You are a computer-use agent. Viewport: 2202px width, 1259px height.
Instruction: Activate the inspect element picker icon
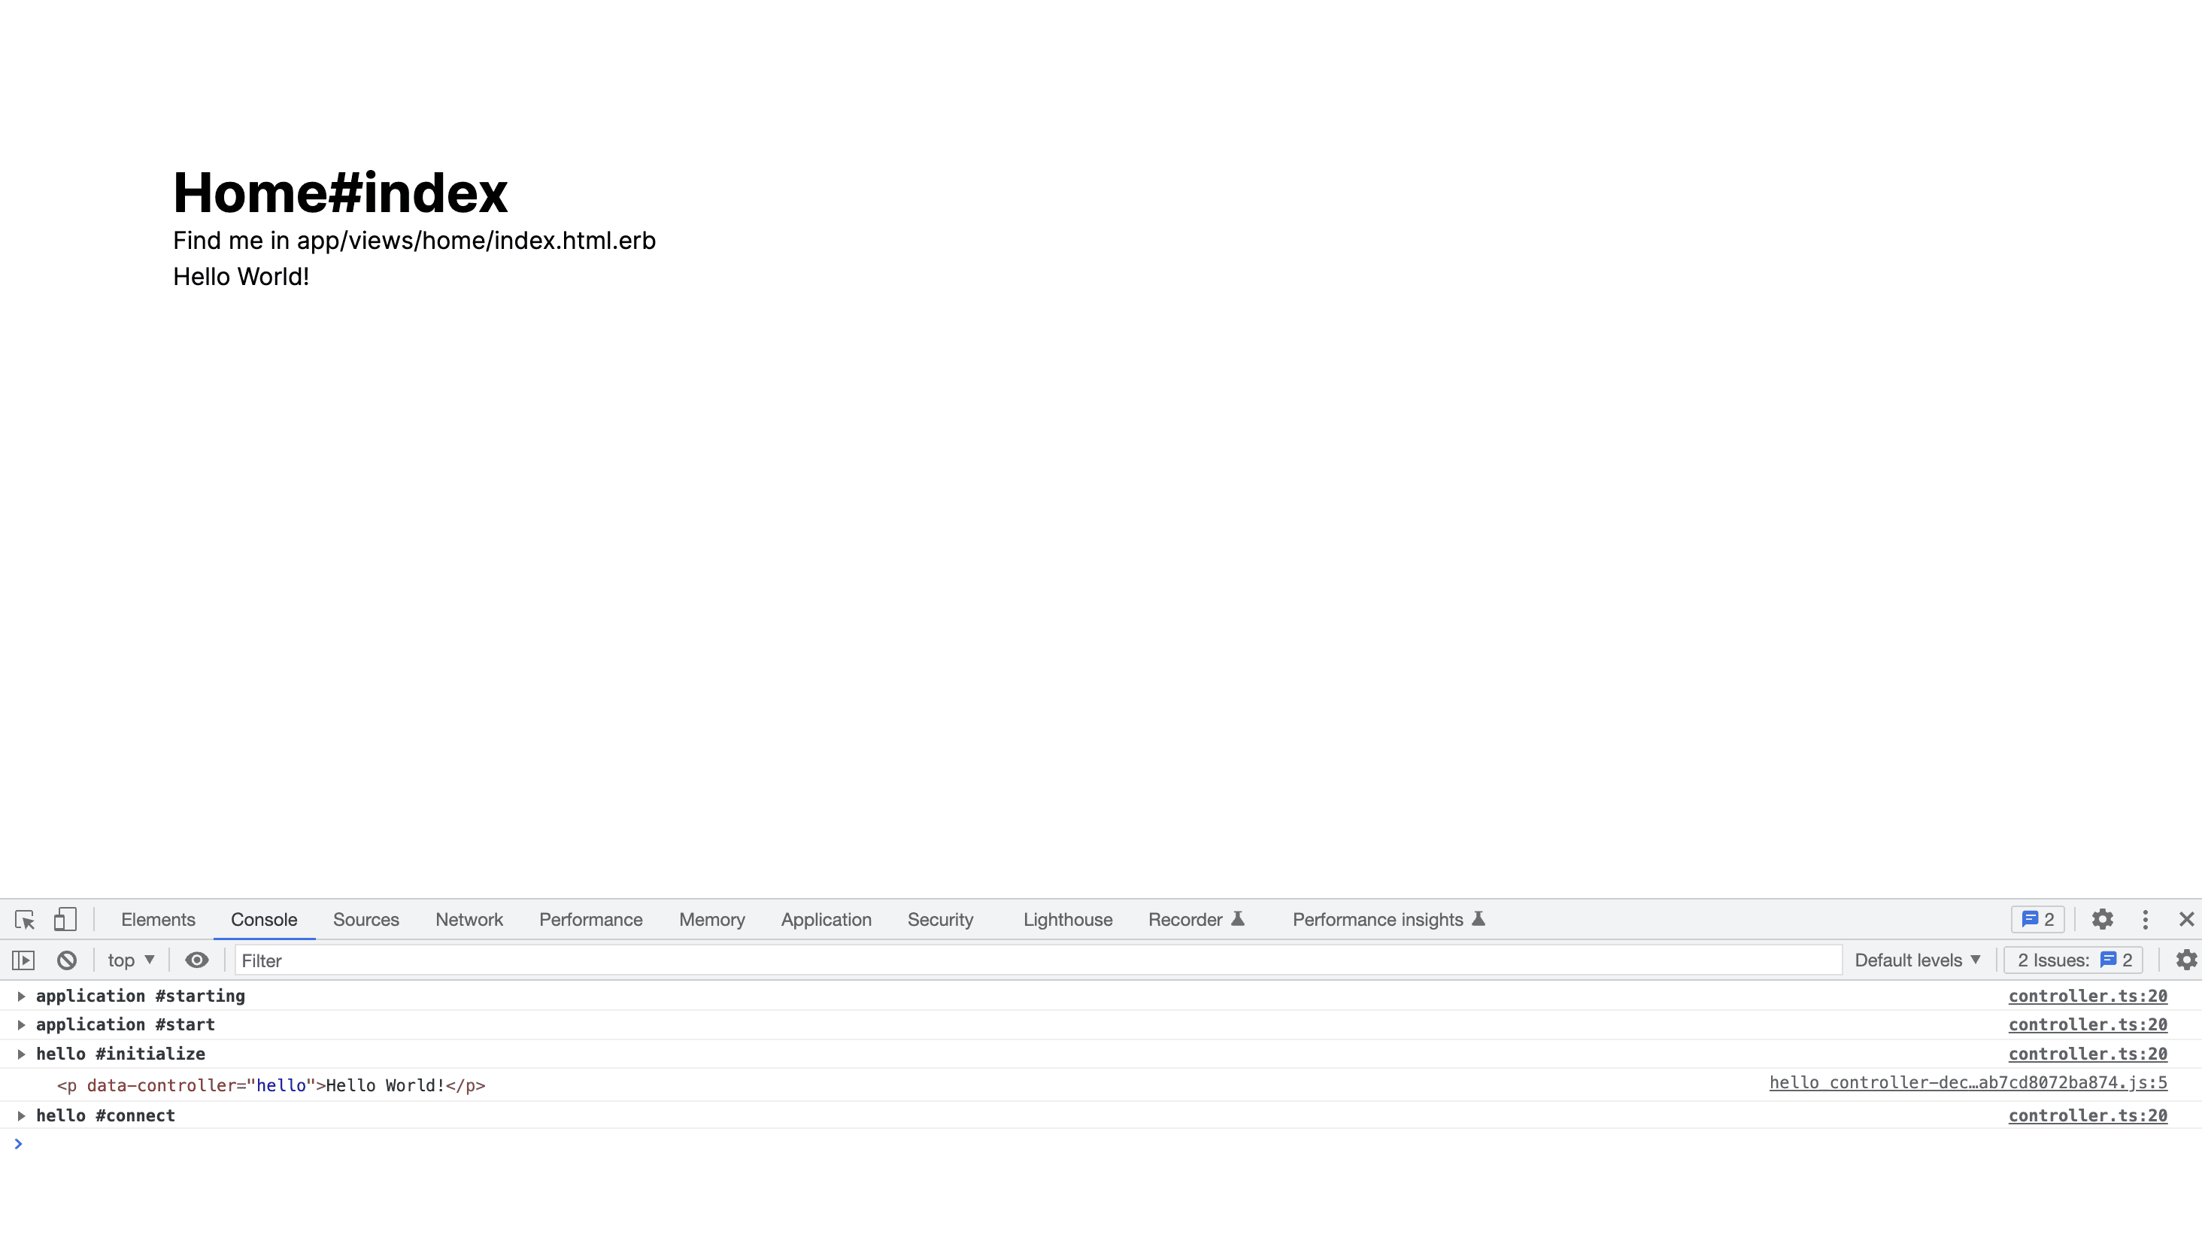point(24,919)
